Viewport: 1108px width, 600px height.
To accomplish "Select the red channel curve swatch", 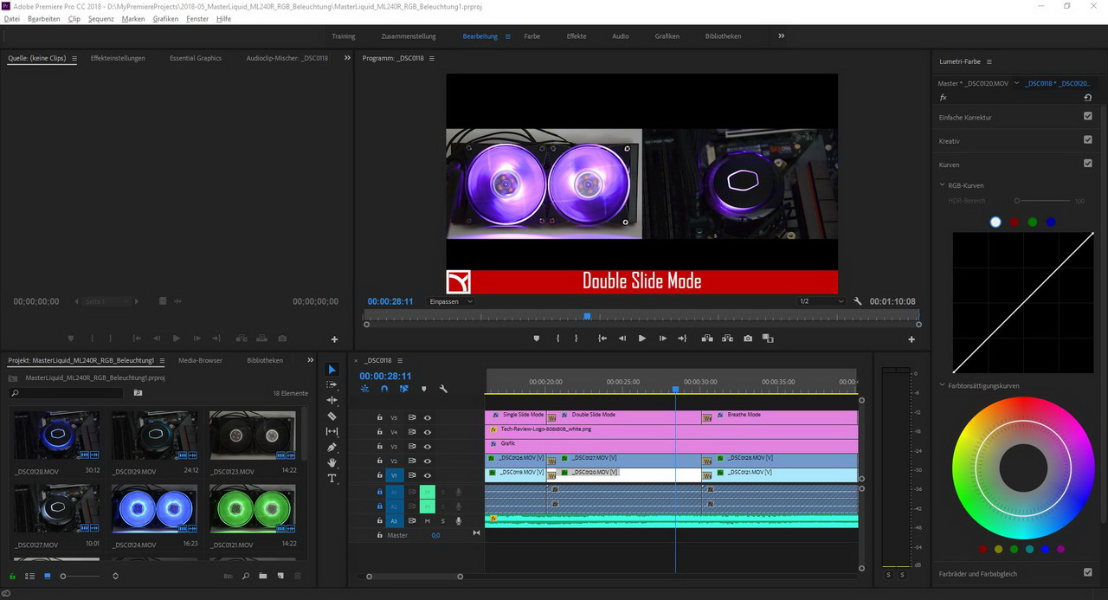I will tap(1014, 223).
